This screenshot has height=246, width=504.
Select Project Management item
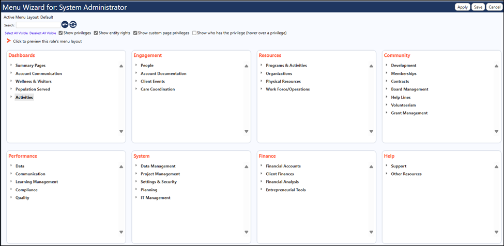tap(160, 174)
